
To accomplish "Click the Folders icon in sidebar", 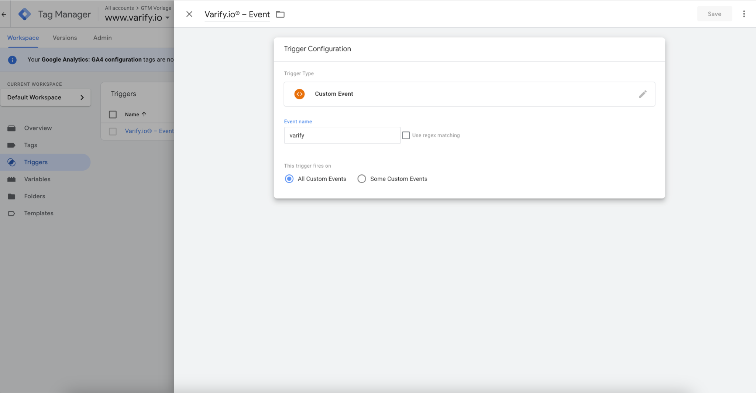I will (x=11, y=196).
